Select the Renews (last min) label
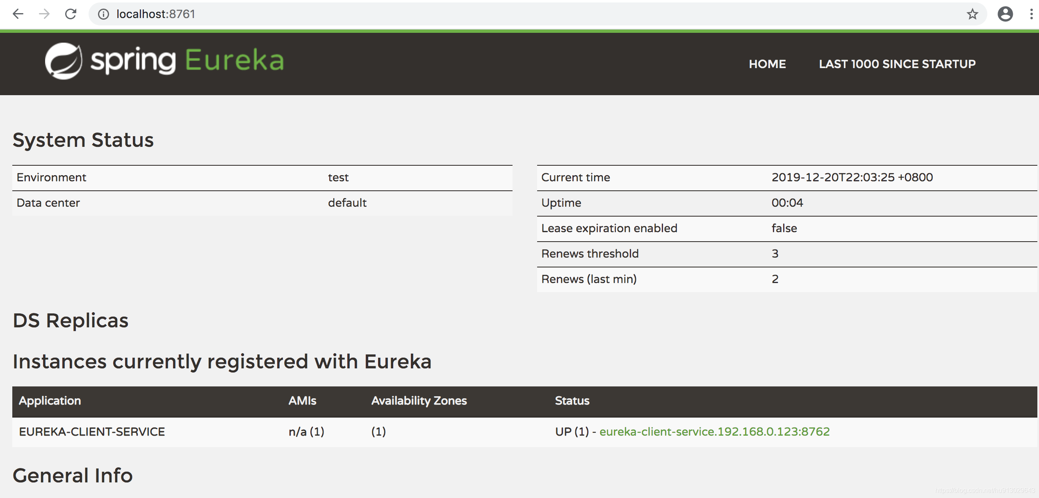Image resolution: width=1039 pixels, height=498 pixels. click(589, 279)
